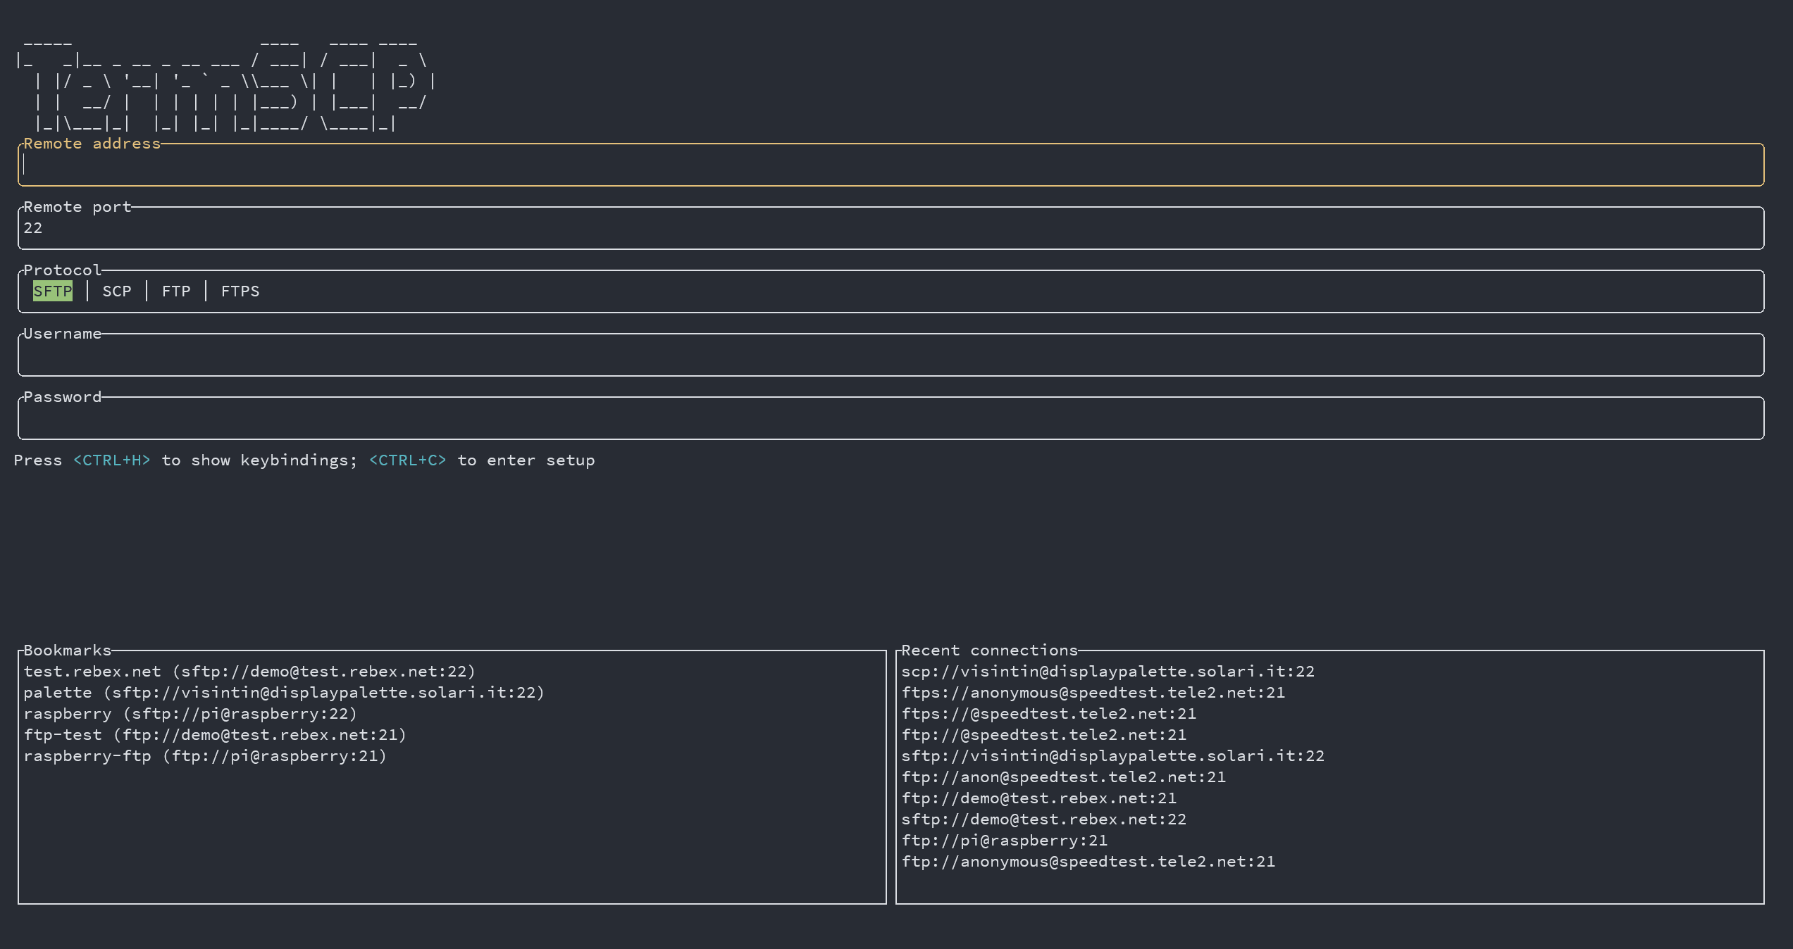Open the test.rebex.net sftp bookmark

(249, 672)
